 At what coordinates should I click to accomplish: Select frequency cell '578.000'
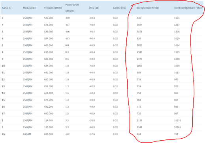click(x=49, y=25)
